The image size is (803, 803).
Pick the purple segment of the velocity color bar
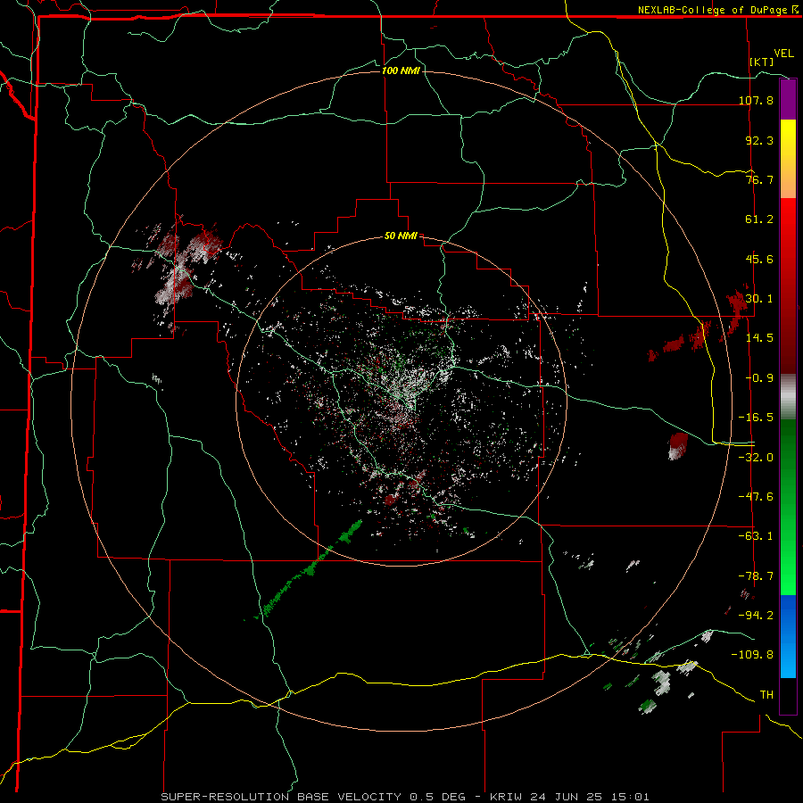[788, 99]
